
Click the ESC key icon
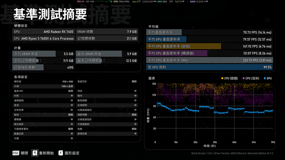click(x=16, y=153)
